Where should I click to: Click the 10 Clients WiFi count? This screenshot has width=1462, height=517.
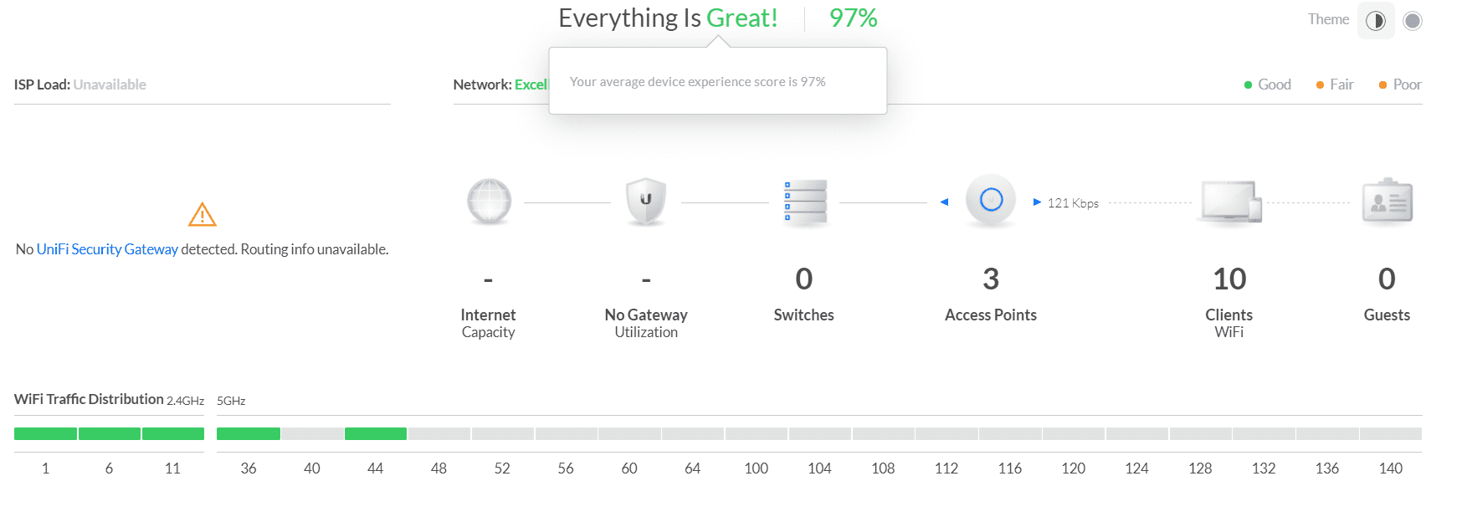pos(1229,279)
